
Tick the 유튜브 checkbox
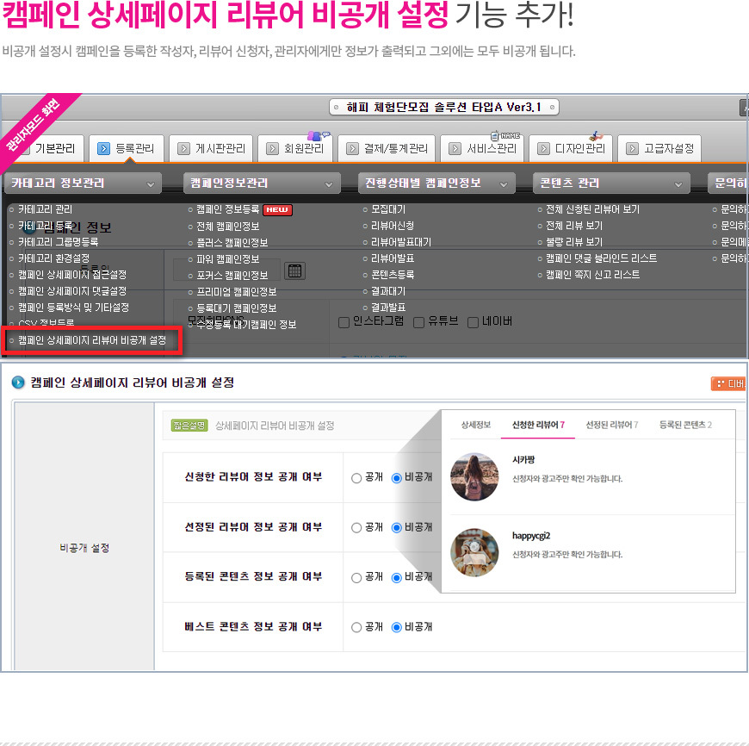click(x=419, y=322)
